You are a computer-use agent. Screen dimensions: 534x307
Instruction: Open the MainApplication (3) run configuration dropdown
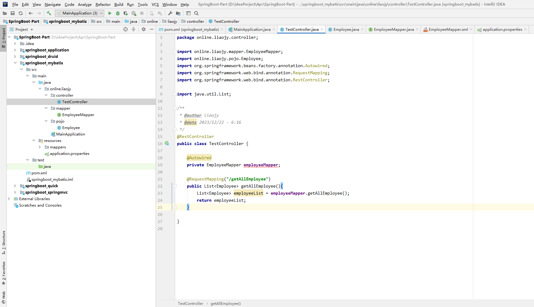80,13
